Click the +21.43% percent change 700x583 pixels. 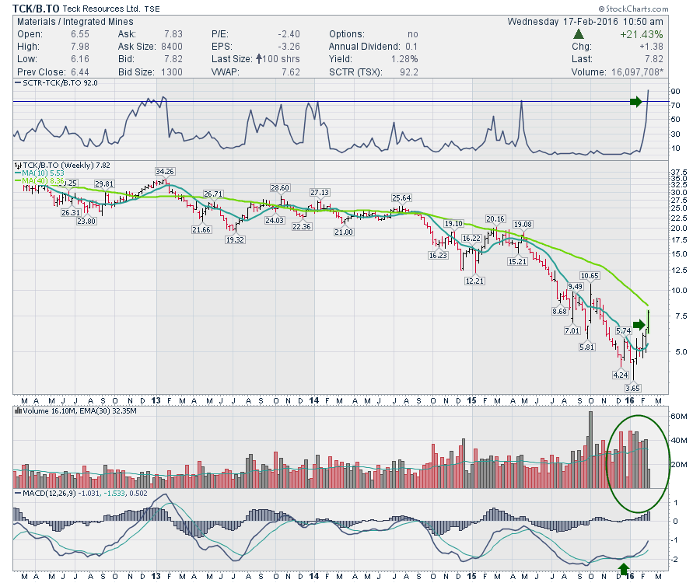pos(641,34)
